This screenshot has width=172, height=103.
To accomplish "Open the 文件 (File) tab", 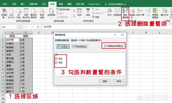I will click(x=5, y=4).
